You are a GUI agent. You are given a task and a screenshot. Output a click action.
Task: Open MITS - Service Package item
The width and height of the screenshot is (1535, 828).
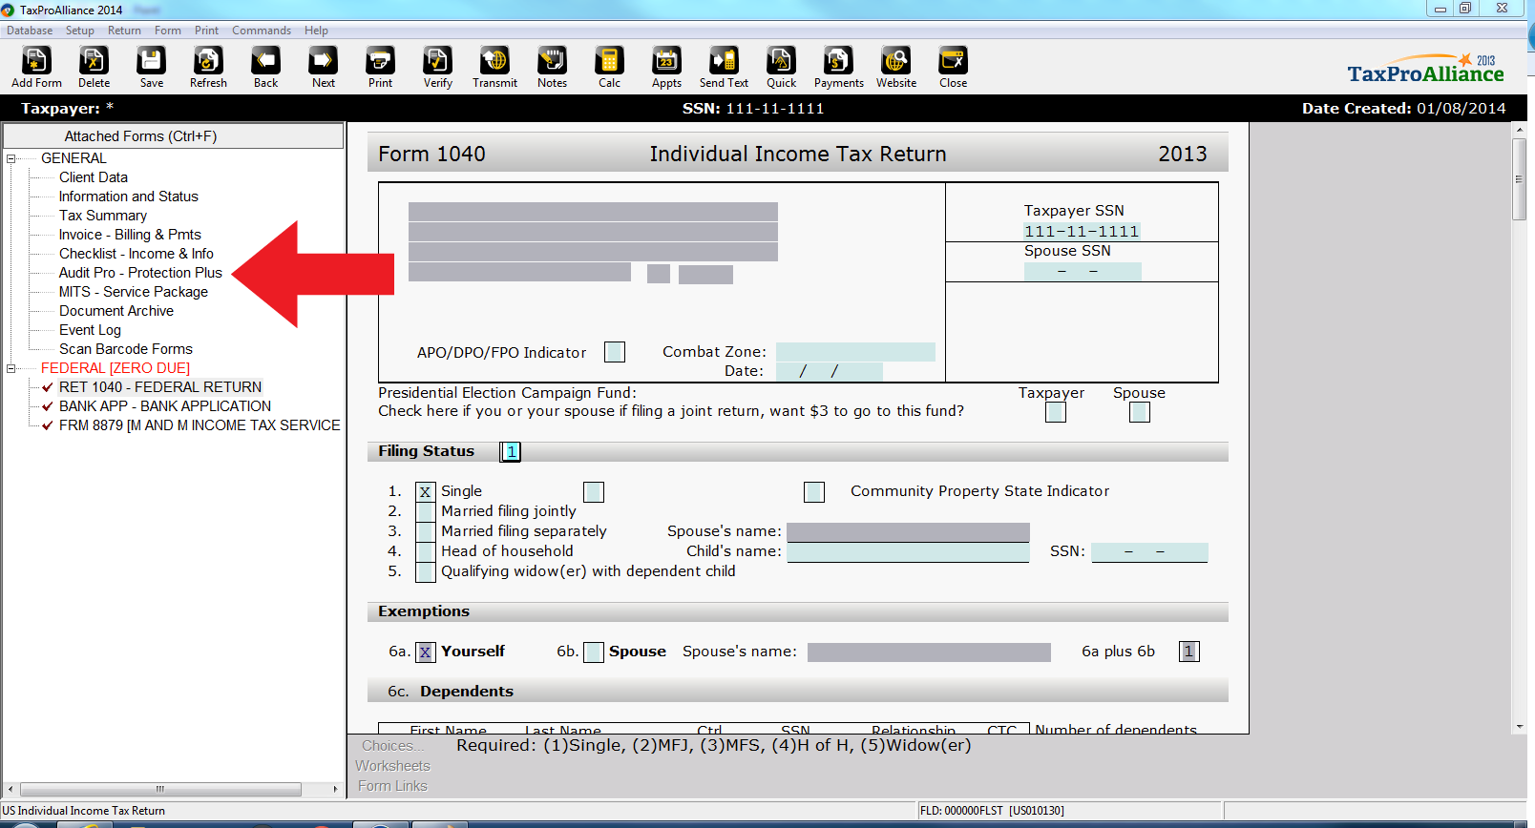(x=134, y=292)
